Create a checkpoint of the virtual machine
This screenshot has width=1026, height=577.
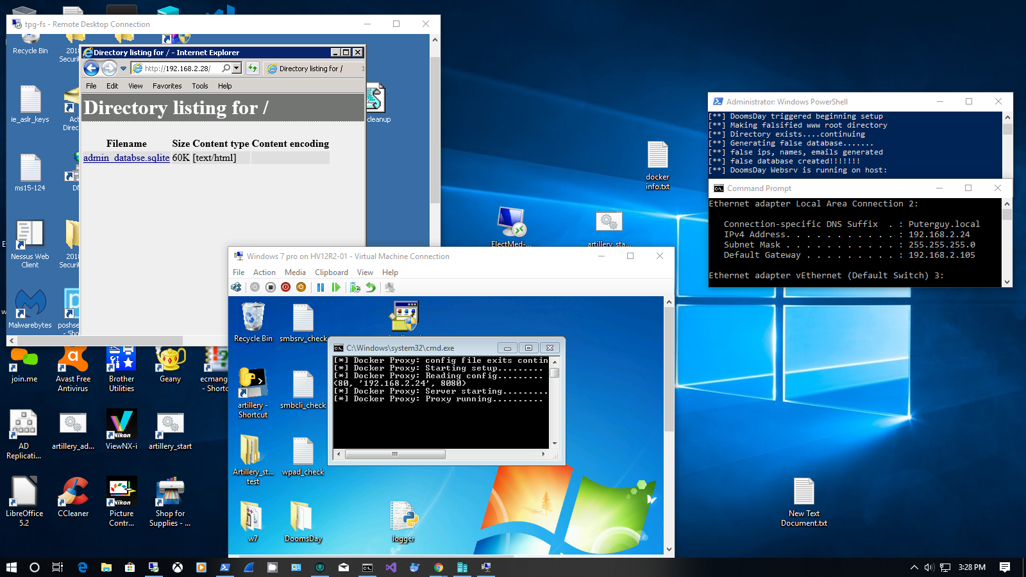(x=355, y=287)
